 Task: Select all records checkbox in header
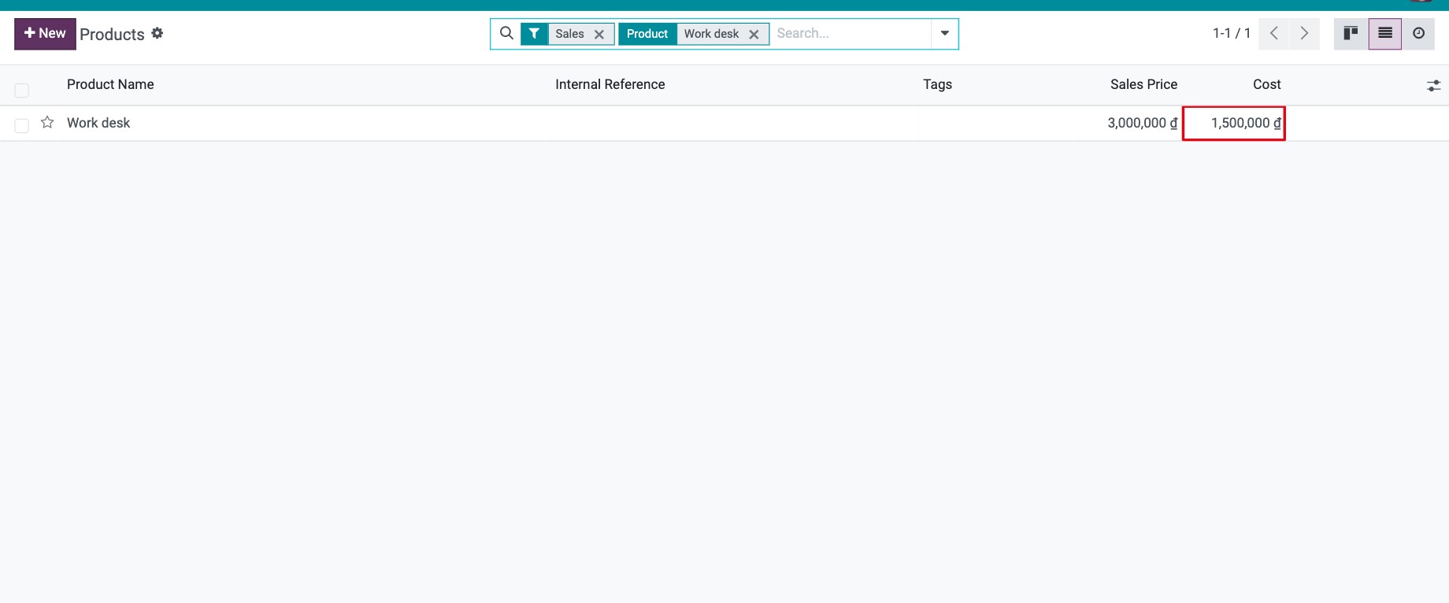point(22,91)
